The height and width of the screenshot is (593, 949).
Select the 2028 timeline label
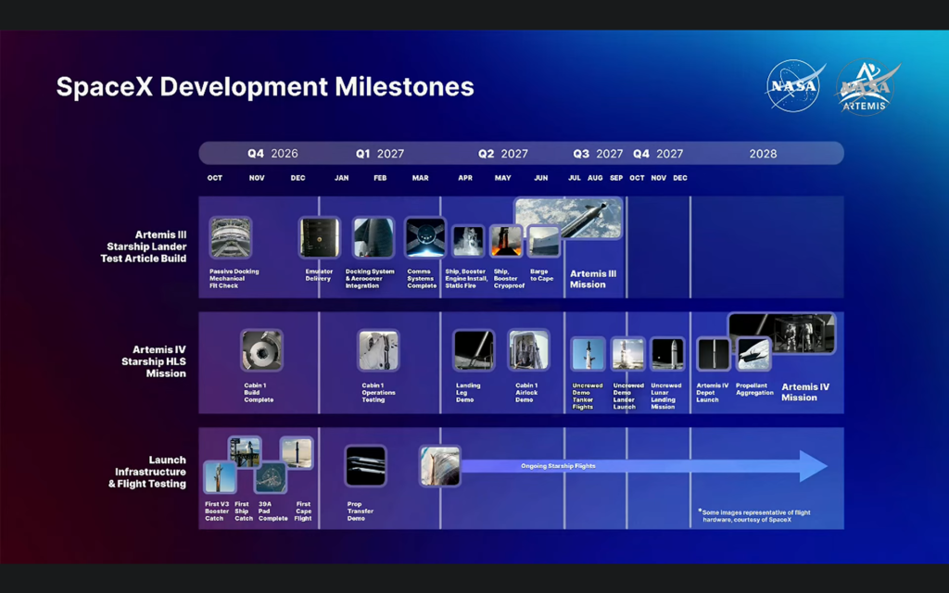[x=763, y=154]
